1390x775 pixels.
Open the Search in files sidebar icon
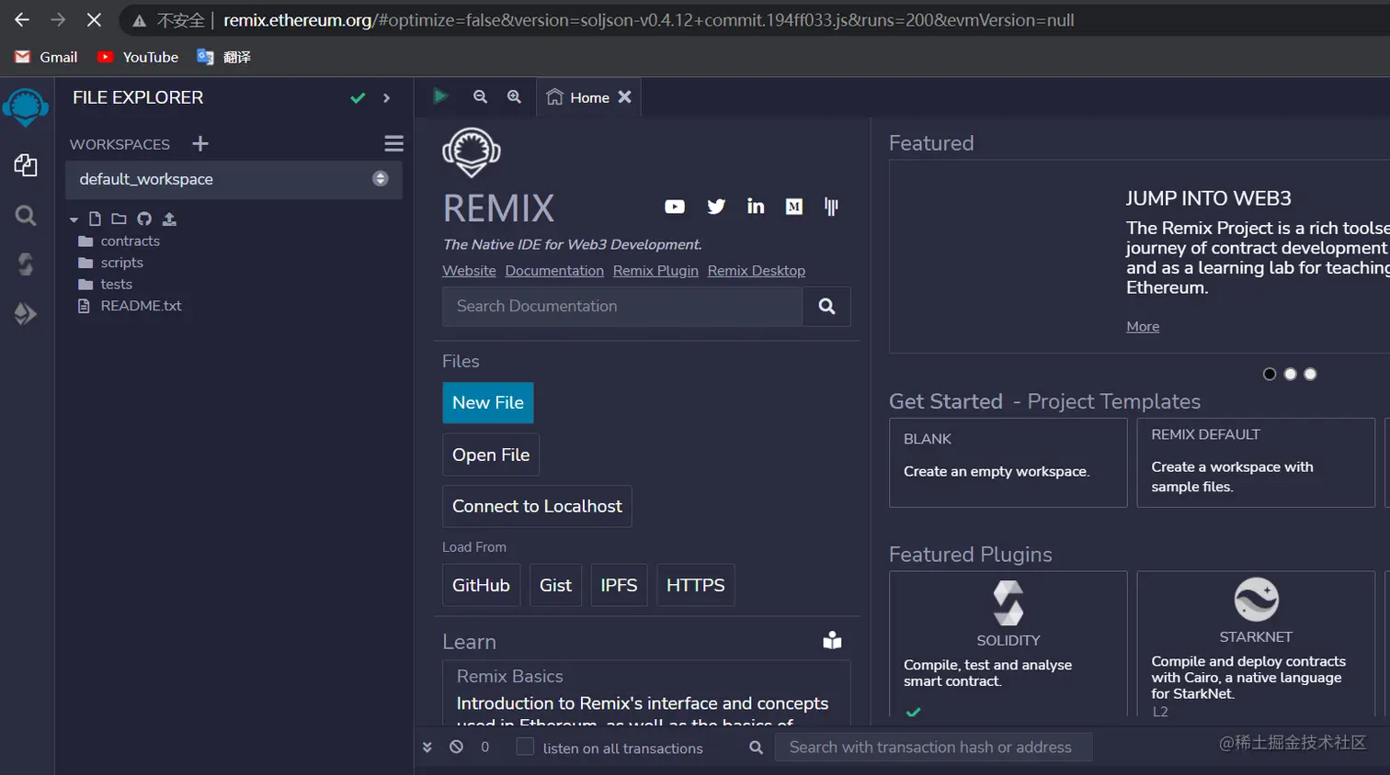click(26, 216)
